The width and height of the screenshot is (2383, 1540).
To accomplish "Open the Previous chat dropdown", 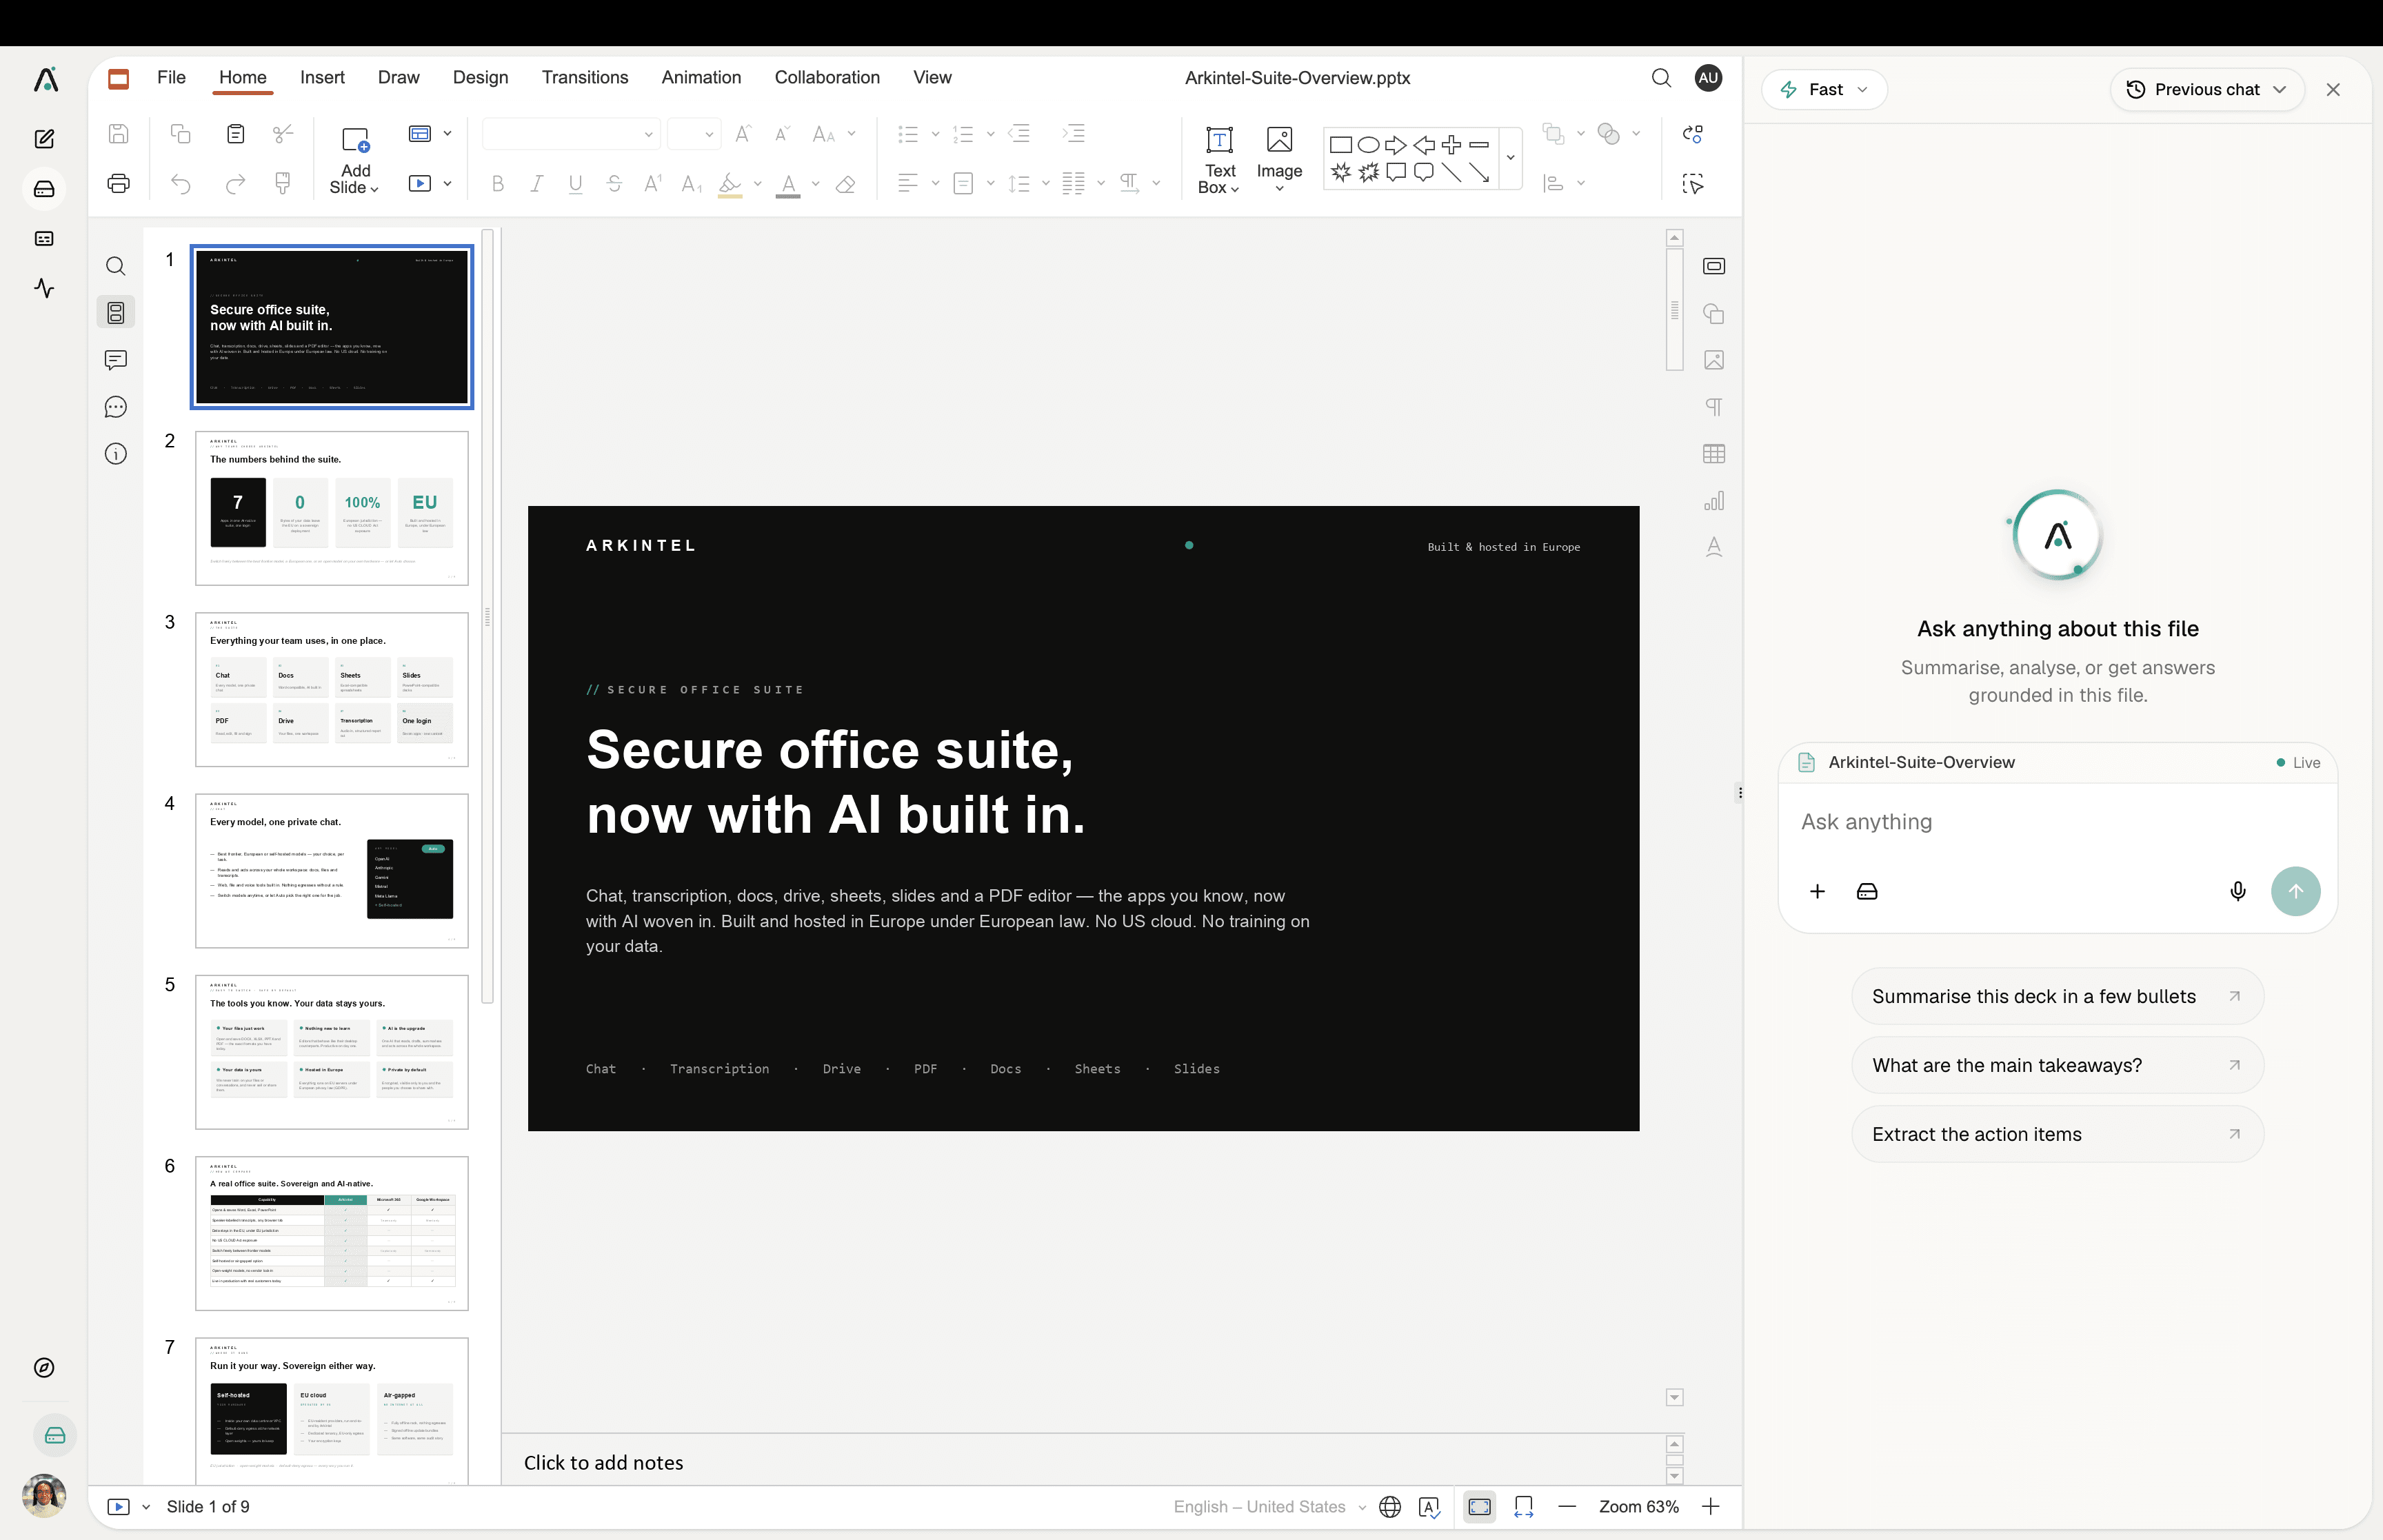I will [2206, 90].
